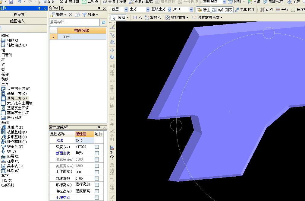Expand the 墙 category

click(x=3, y=50)
